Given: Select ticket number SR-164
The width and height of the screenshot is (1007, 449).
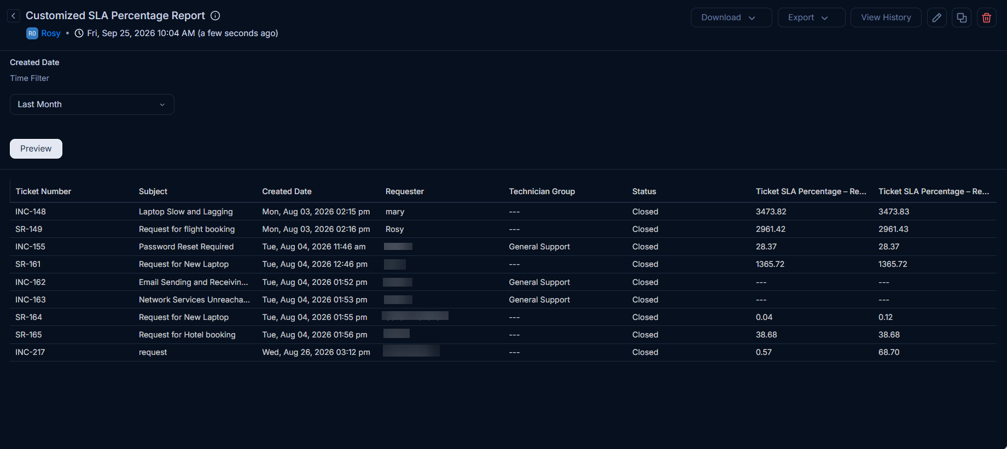Looking at the screenshot, I should [29, 317].
